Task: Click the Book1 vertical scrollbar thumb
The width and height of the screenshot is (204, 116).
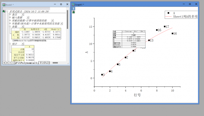Action: (x=67, y=19)
